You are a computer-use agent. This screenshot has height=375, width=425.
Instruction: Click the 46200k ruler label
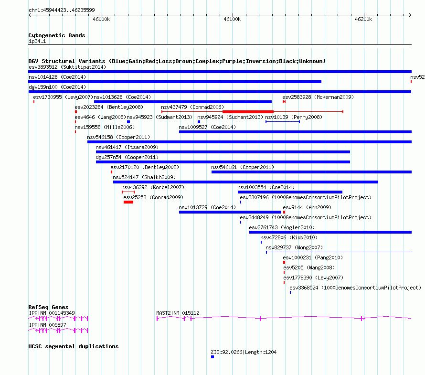[x=363, y=19]
